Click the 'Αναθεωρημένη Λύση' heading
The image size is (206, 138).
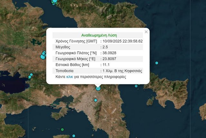point(99,35)
